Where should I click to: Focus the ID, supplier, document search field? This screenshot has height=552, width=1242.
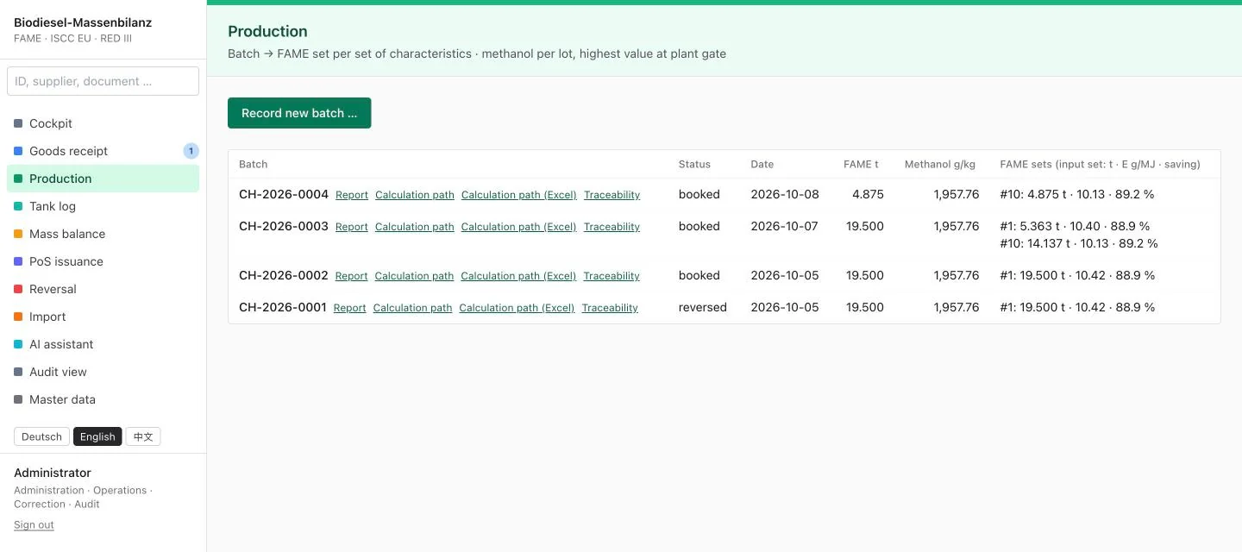(x=103, y=81)
